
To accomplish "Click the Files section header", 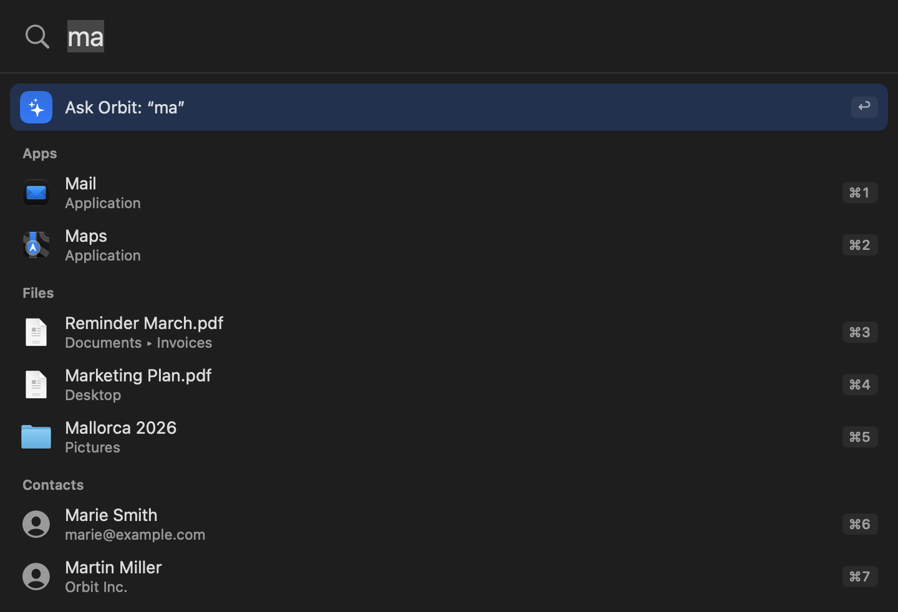I will point(38,293).
